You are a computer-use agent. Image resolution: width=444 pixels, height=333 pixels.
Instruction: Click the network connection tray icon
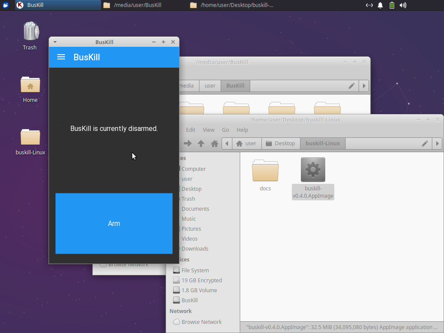click(x=369, y=5)
